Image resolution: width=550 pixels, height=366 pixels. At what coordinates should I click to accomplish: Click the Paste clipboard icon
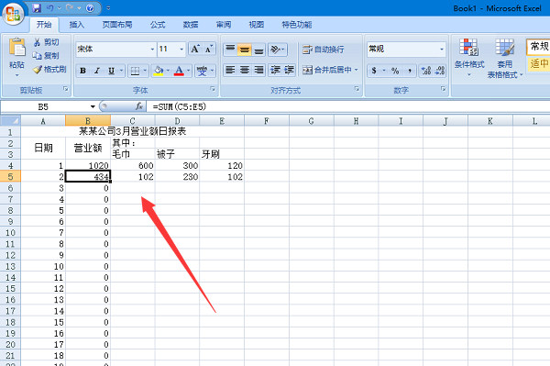16,47
